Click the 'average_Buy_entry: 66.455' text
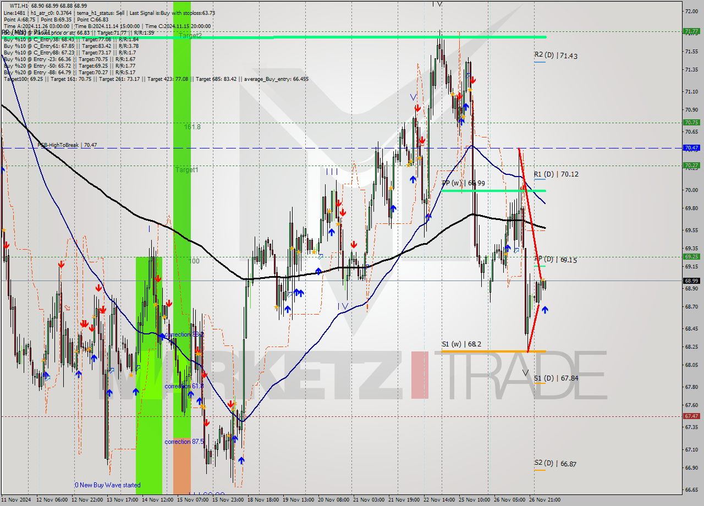The height and width of the screenshot is (506, 704). pos(275,79)
